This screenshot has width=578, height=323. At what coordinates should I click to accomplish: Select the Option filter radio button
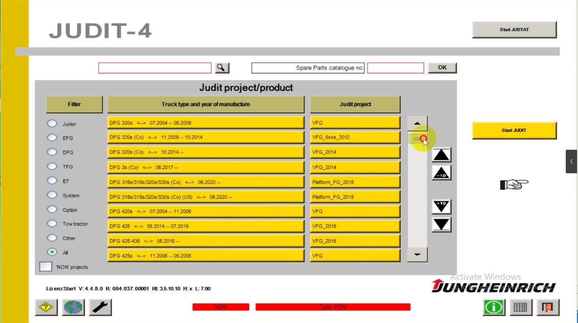click(52, 210)
